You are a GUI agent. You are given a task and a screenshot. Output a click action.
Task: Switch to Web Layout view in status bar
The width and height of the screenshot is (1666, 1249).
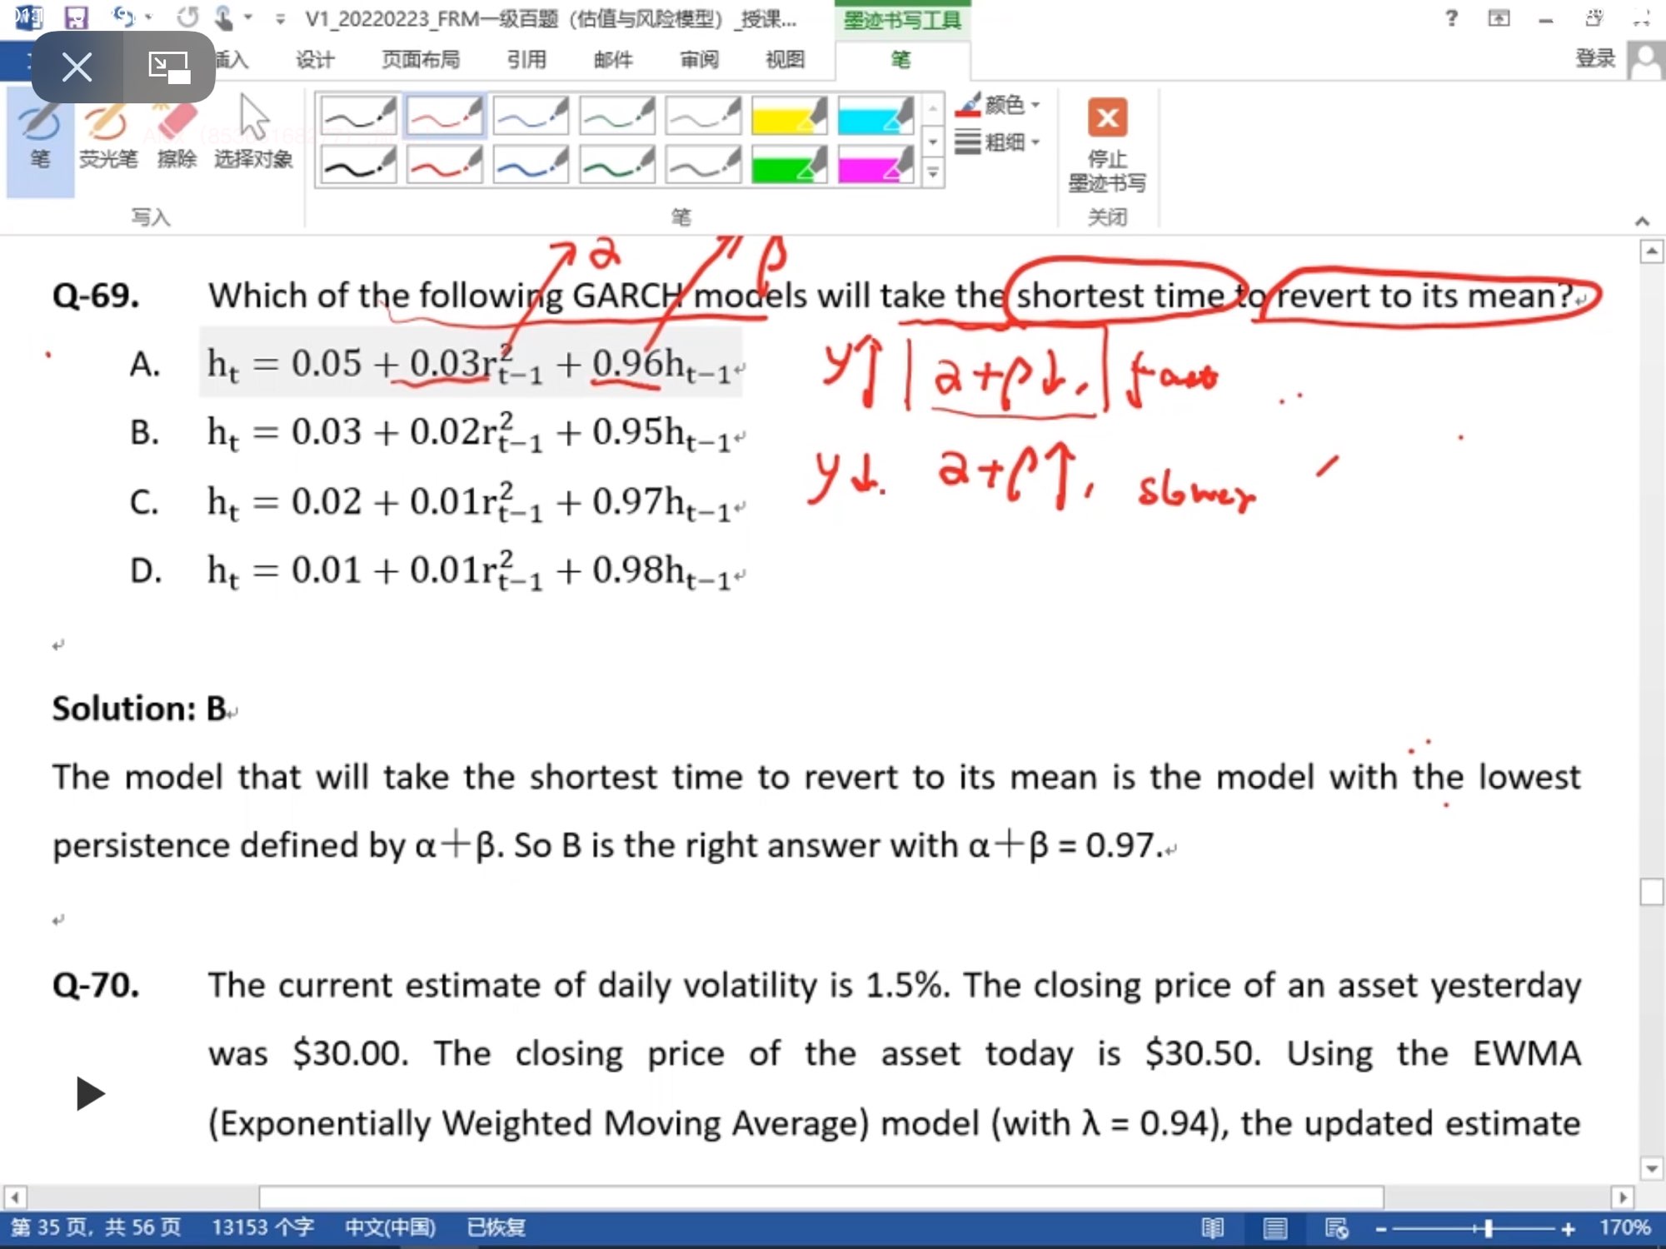1336,1228
